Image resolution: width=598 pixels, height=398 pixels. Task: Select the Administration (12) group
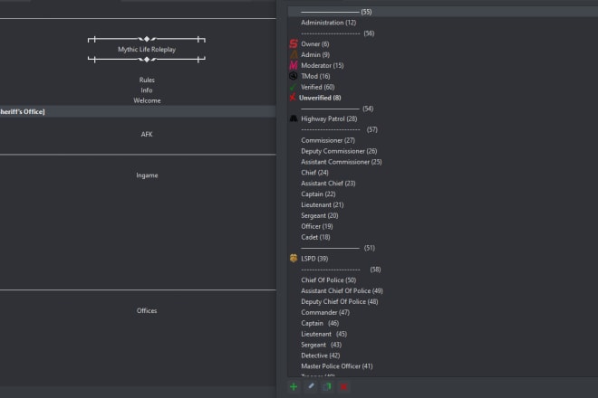[x=328, y=23]
